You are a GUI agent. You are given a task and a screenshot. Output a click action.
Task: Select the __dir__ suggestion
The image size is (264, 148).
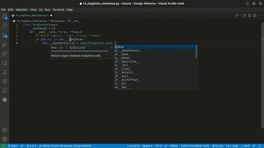click(x=155, y=83)
